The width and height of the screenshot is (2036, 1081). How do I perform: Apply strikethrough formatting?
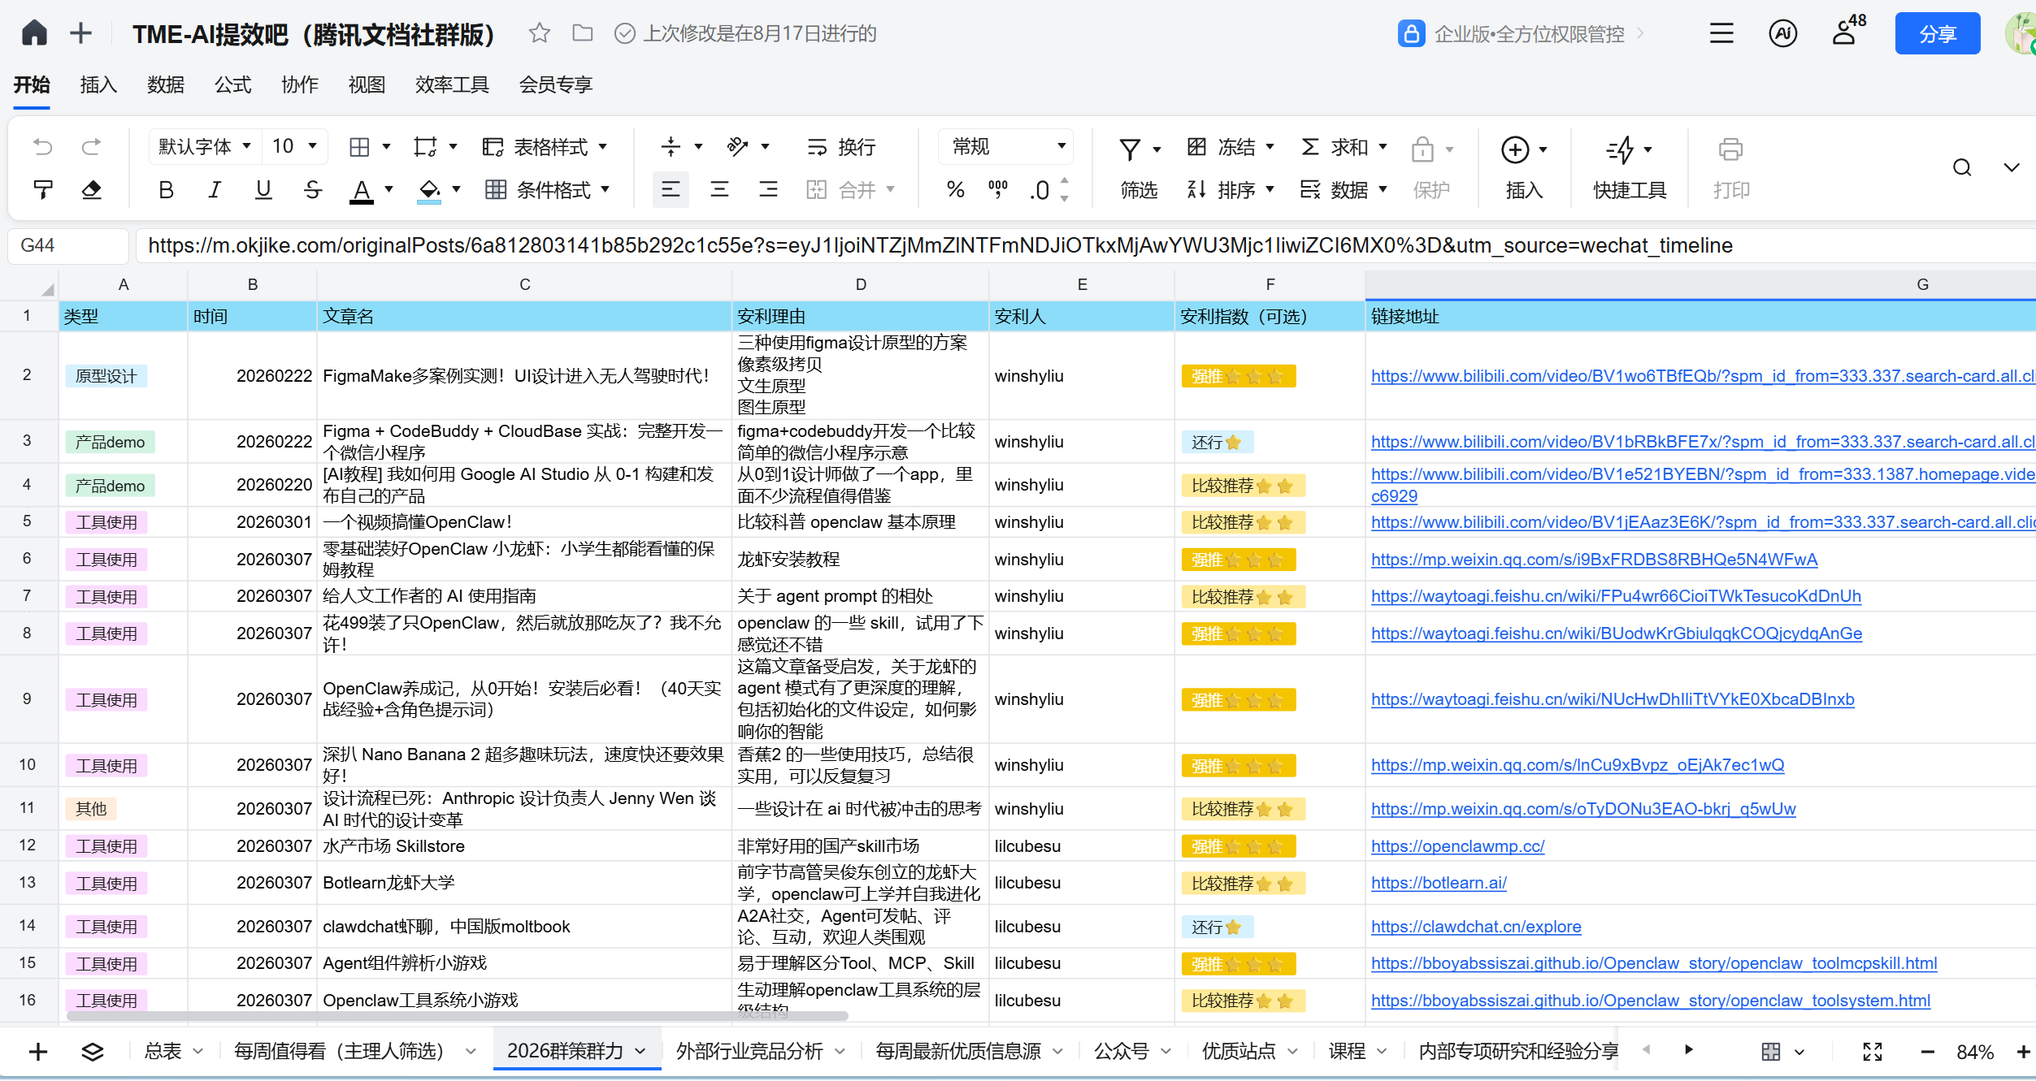pos(312,190)
